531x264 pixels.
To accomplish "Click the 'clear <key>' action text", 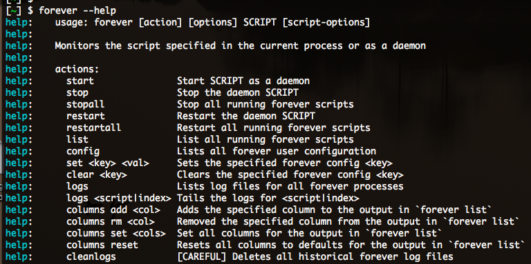I will (x=97, y=174).
